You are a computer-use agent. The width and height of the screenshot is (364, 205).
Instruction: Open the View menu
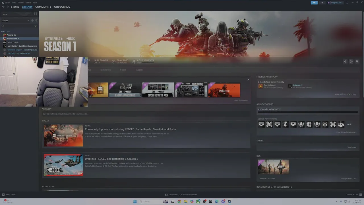pos(14,3)
